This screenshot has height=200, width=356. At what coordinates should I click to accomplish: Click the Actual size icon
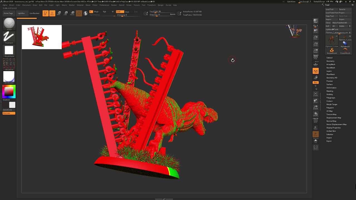(x=316, y=44)
